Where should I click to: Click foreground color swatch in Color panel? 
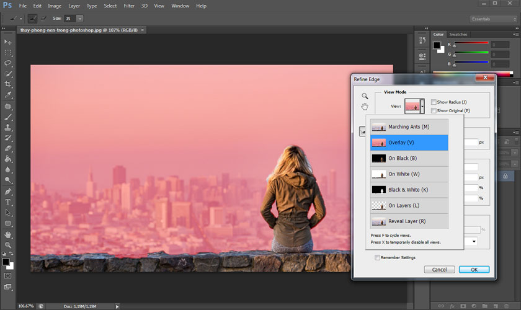(437, 45)
